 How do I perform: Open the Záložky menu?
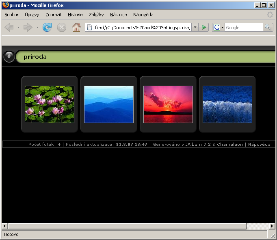[96, 15]
